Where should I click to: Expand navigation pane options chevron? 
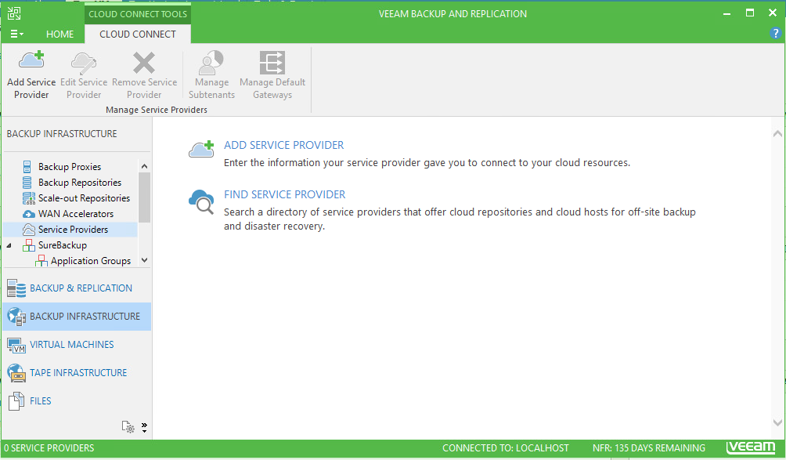pos(144,427)
